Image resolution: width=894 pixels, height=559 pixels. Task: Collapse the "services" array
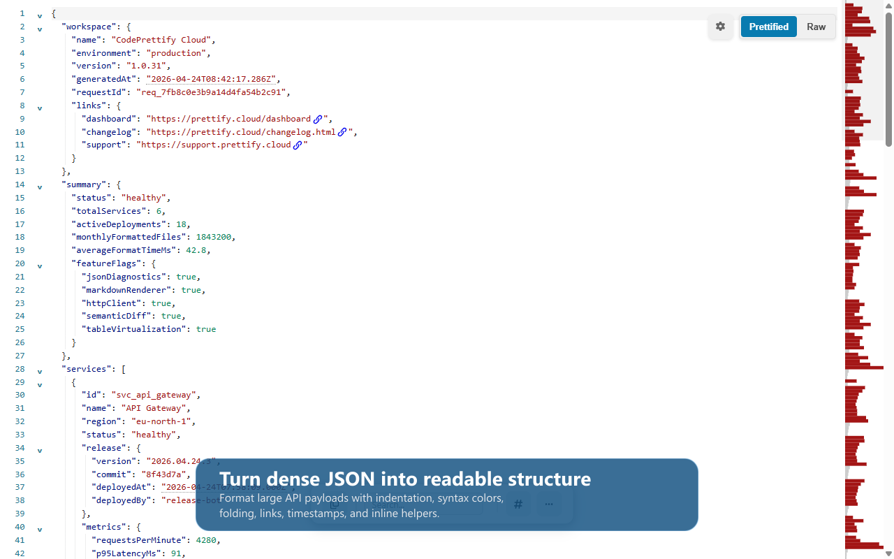pos(40,371)
